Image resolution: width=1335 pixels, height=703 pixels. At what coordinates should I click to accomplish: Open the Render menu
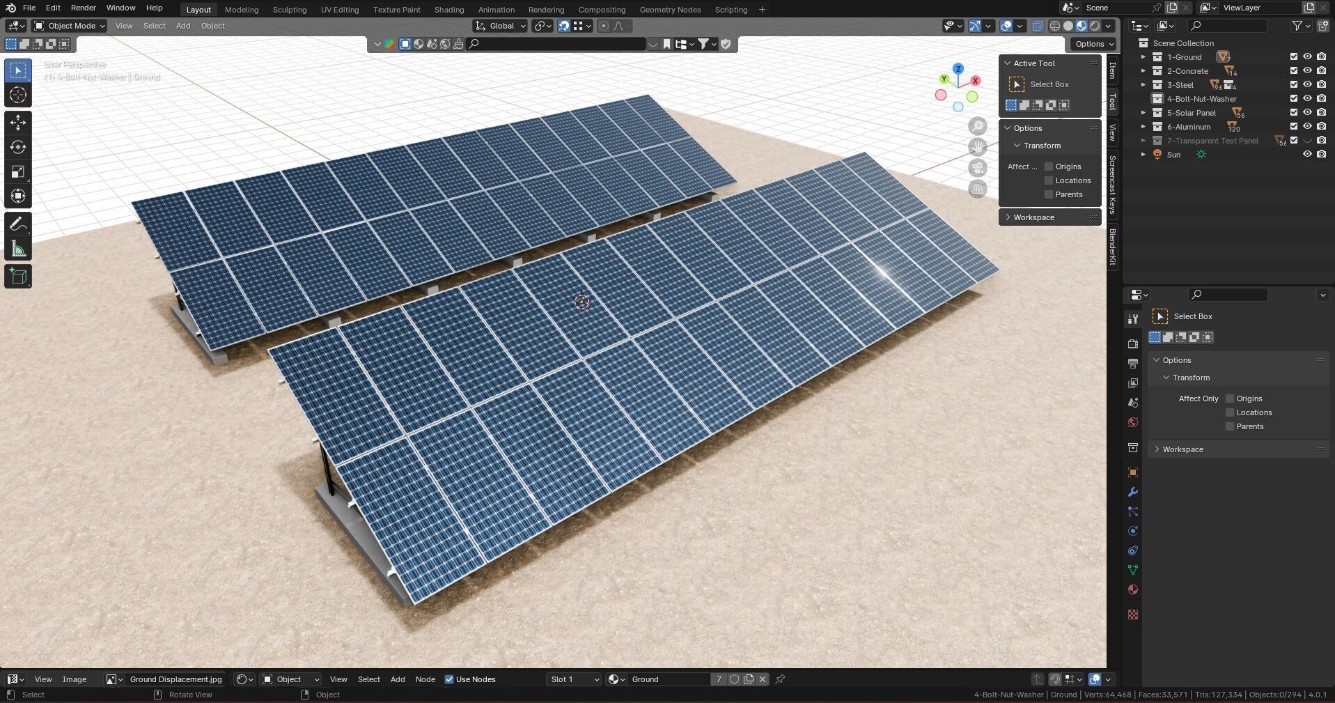[x=84, y=8]
